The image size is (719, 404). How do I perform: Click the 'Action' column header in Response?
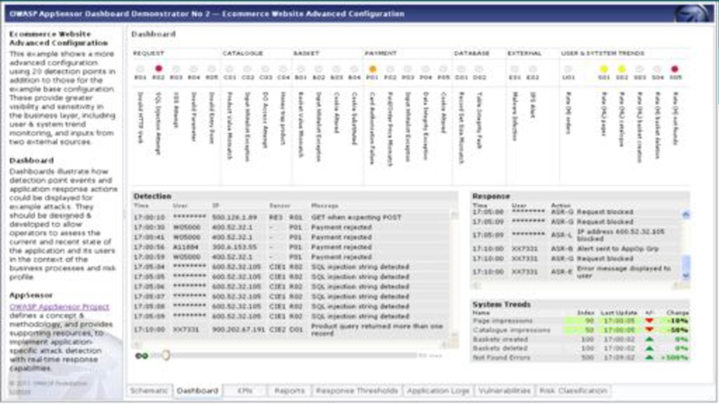(x=560, y=206)
